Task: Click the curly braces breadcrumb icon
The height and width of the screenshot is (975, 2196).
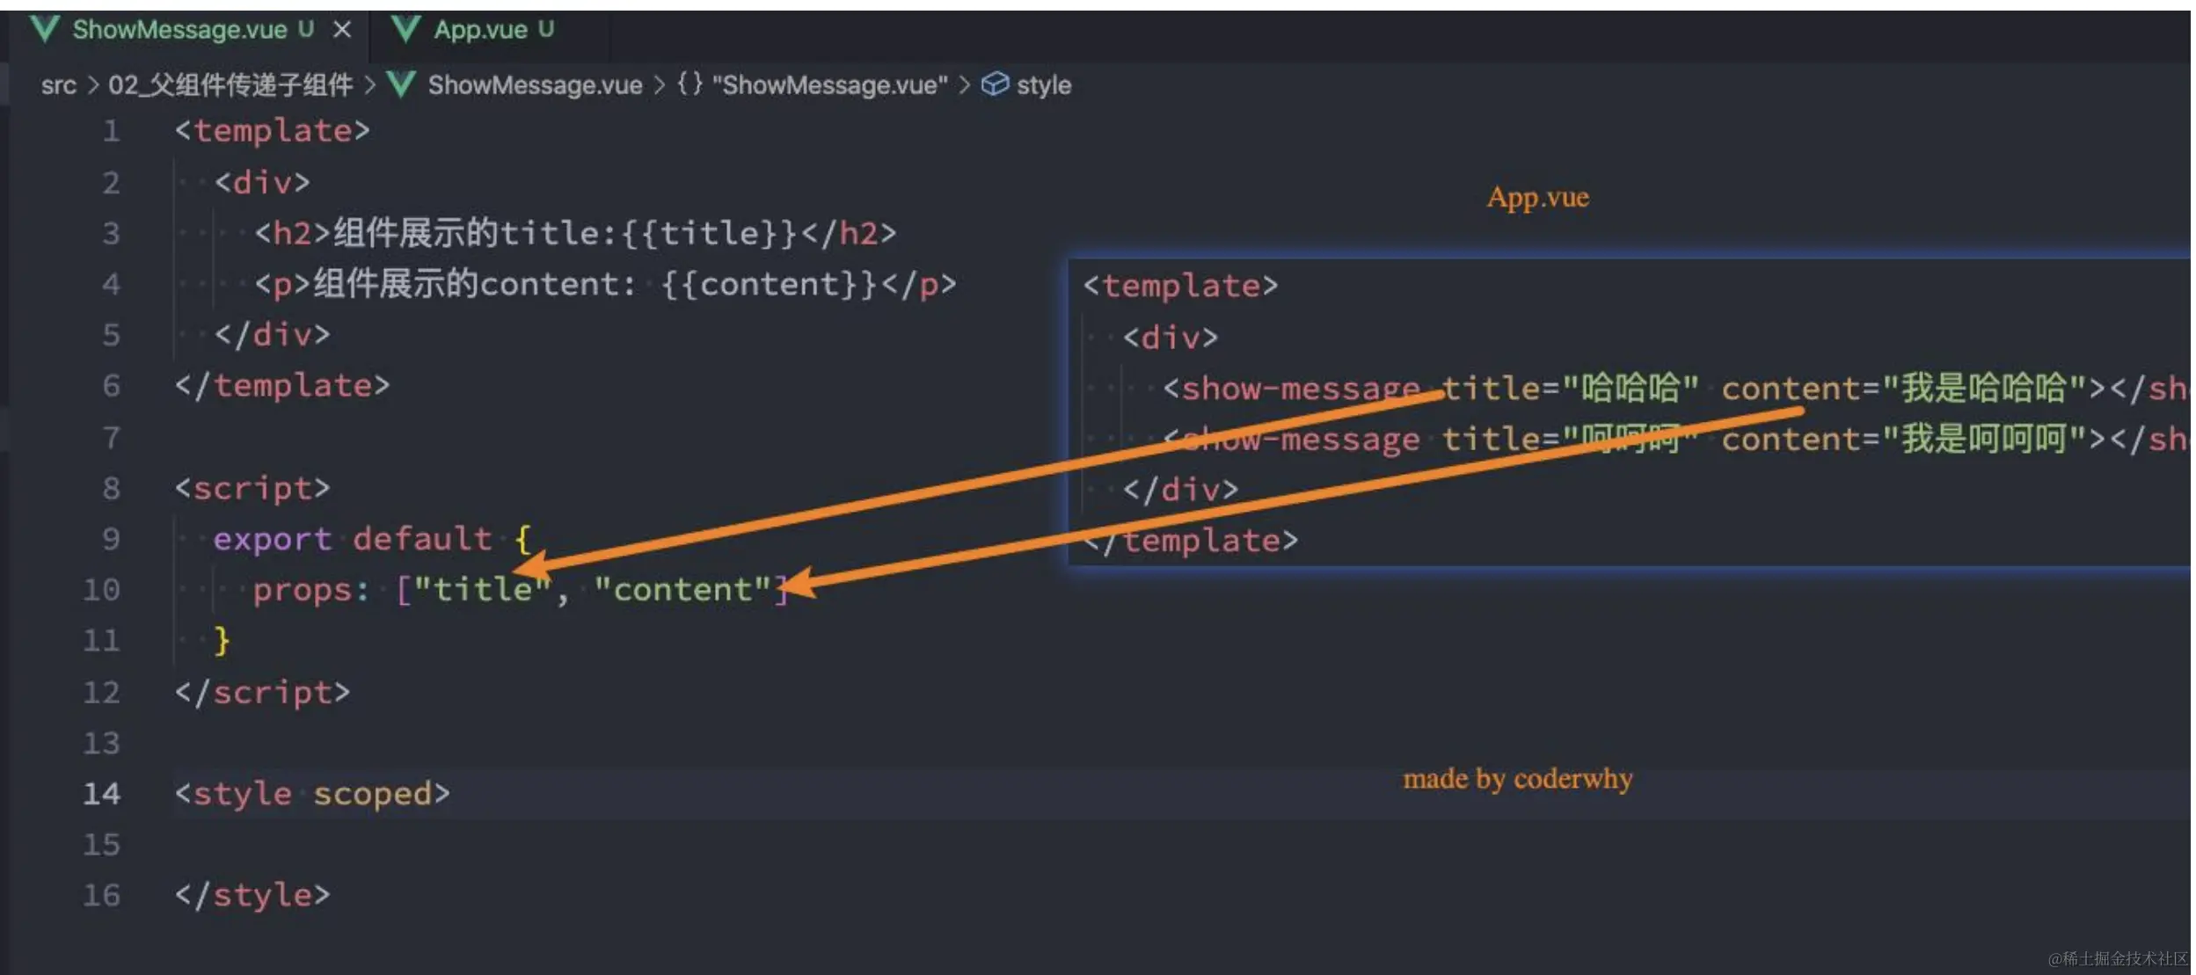Action: point(689,84)
